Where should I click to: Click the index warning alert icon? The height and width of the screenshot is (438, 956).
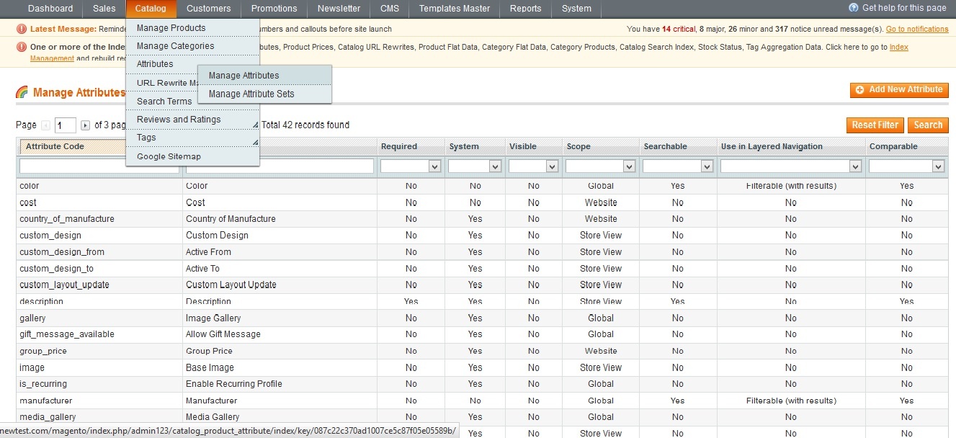click(22, 47)
